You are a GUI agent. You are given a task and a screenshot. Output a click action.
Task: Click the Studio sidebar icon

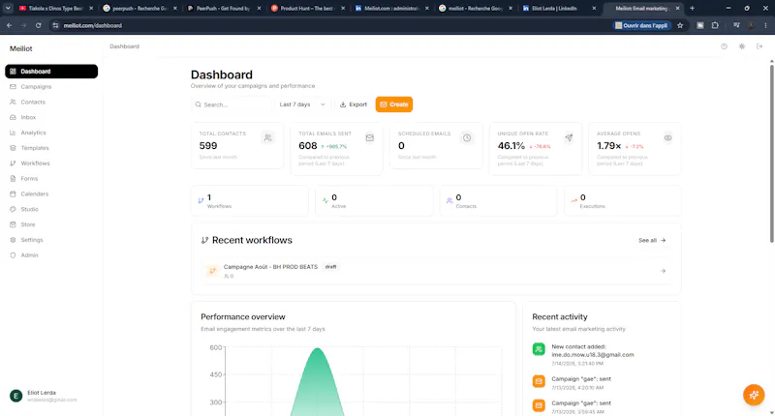point(13,209)
